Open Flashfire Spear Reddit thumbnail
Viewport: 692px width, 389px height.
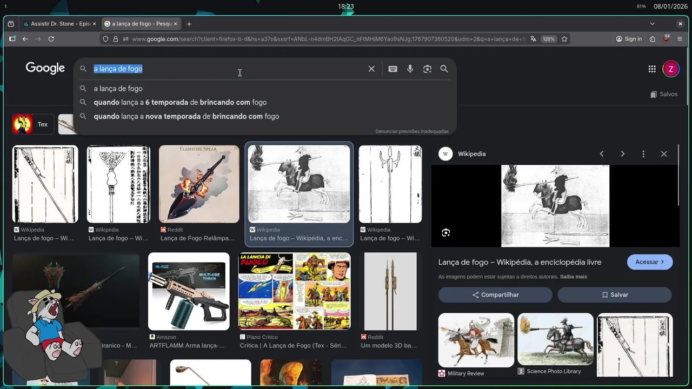point(199,184)
